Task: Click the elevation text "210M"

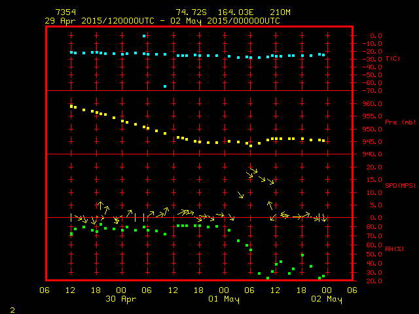Action: 280,12
